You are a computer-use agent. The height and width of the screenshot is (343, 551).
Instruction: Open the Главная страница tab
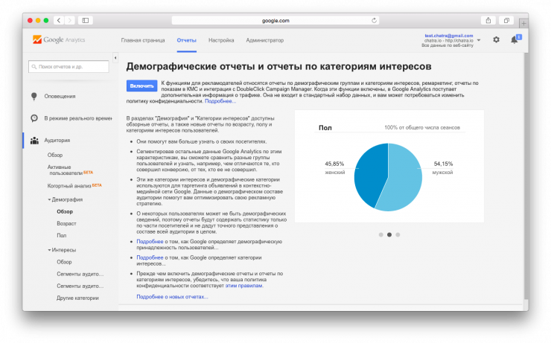pyautogui.click(x=143, y=40)
